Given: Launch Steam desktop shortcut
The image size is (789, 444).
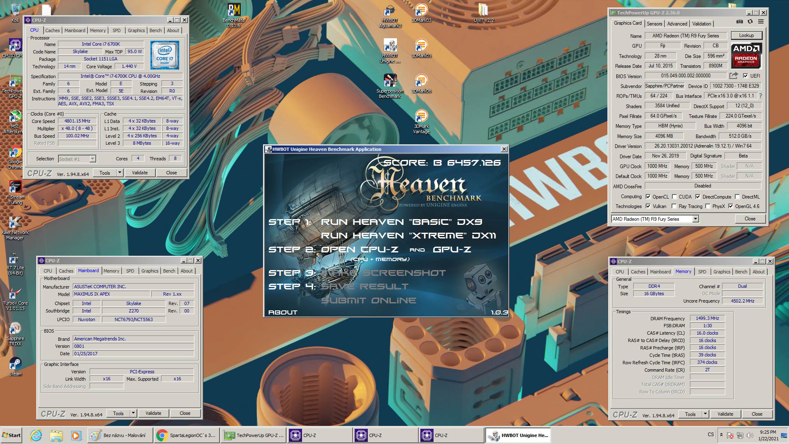Looking at the screenshot, I should pyautogui.click(x=15, y=367).
